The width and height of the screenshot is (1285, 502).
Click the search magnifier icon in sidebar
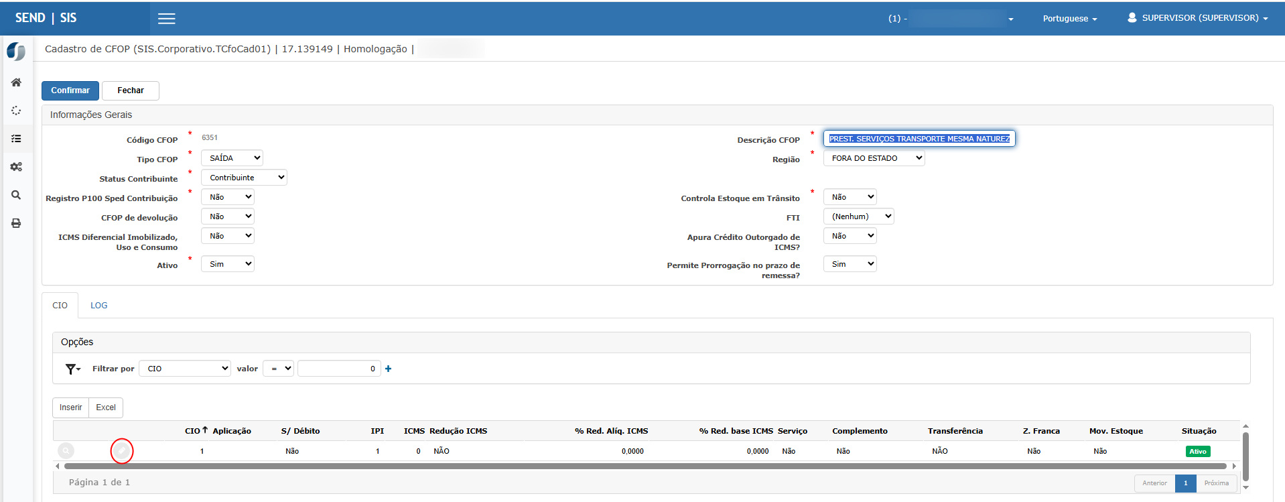[x=16, y=195]
